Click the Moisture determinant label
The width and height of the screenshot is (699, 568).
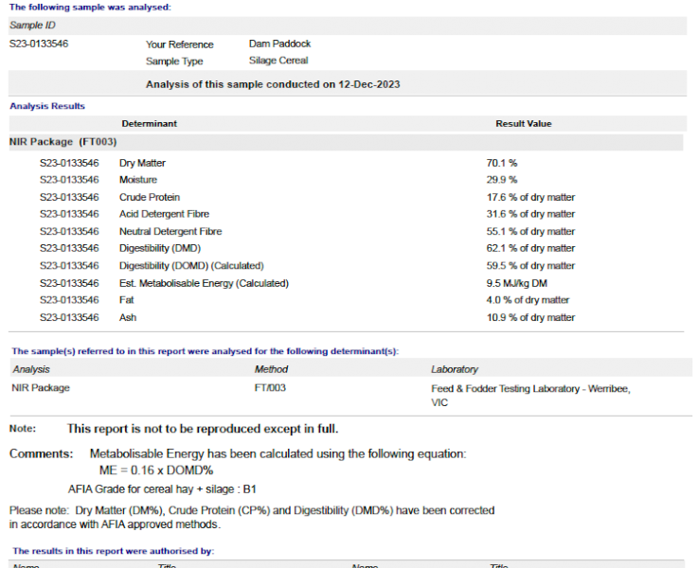point(138,180)
